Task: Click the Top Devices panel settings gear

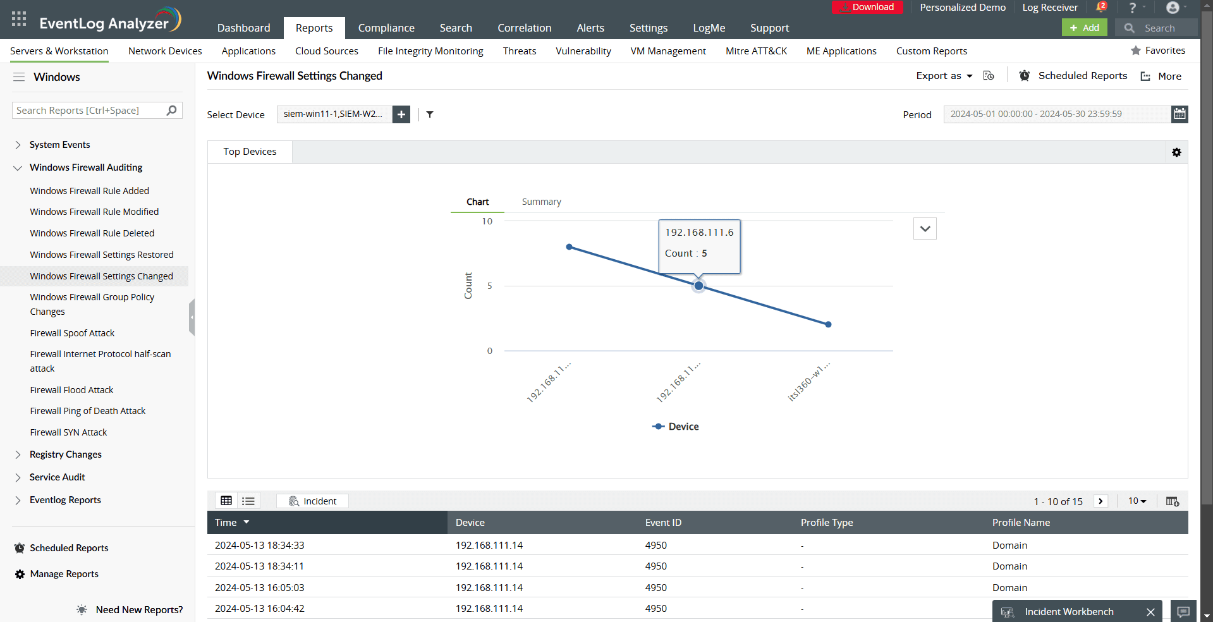Action: pyautogui.click(x=1176, y=152)
